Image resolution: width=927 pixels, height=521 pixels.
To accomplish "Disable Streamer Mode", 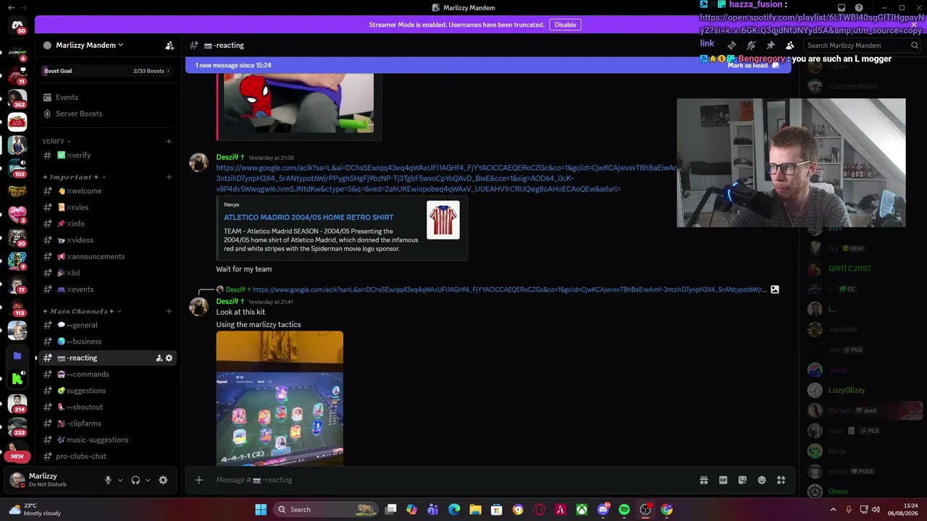I will point(565,25).
